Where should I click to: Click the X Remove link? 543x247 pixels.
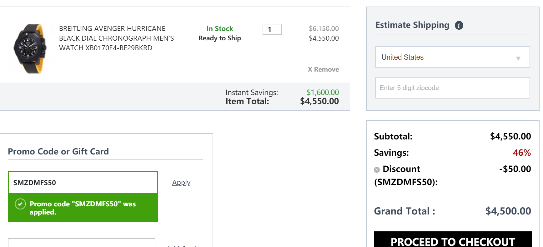click(323, 69)
